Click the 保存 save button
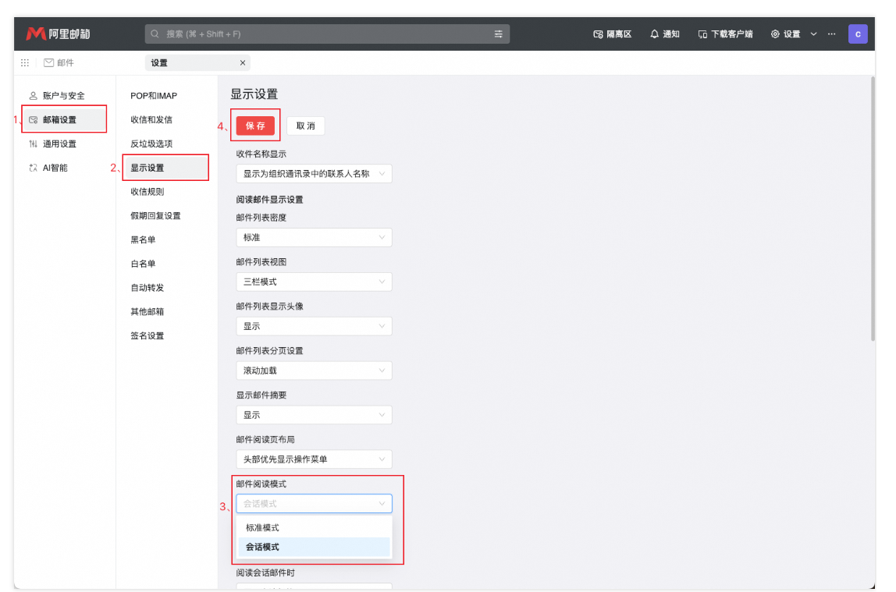Screen dimensions: 896x592 [255, 125]
